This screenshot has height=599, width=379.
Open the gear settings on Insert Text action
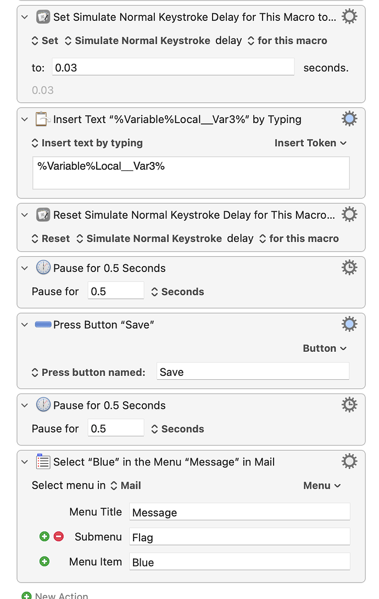tap(349, 118)
